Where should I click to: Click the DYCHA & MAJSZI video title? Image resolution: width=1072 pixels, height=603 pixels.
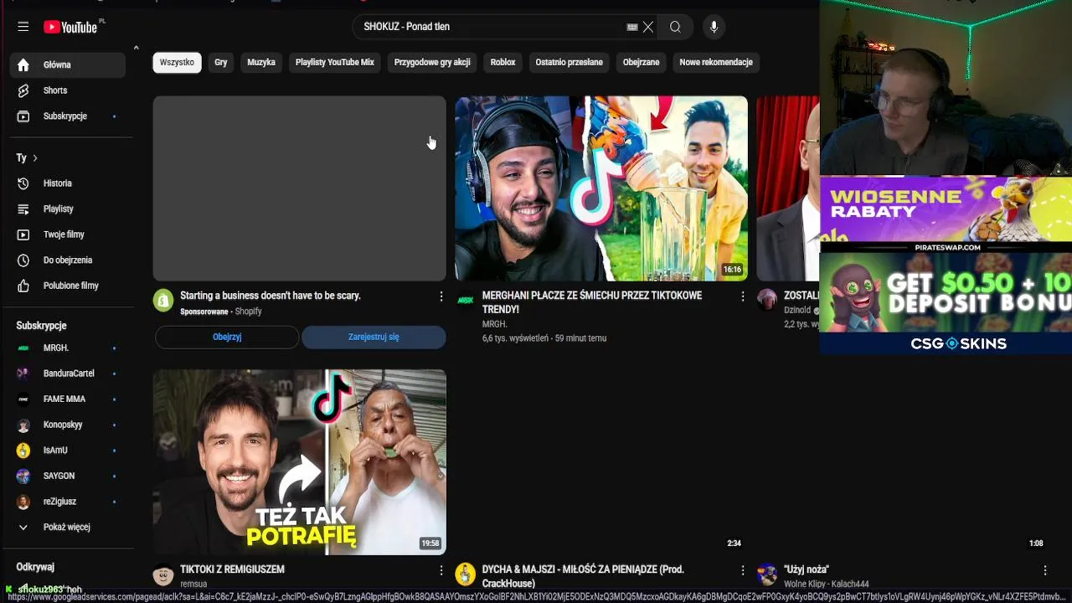pos(583,576)
